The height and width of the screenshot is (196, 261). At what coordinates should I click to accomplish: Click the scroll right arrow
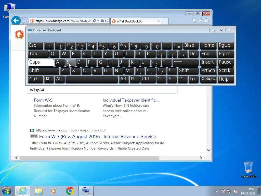pyautogui.click(x=201, y=158)
